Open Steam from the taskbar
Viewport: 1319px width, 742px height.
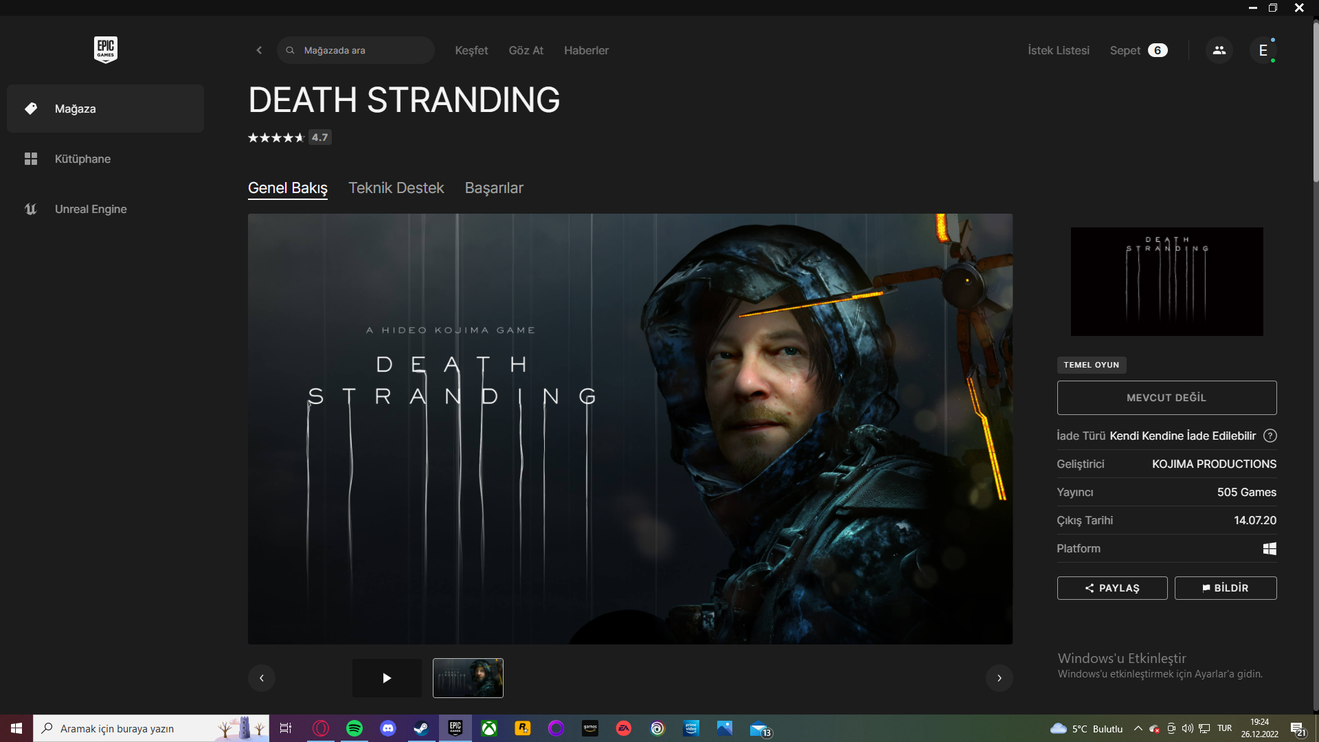[x=421, y=728]
